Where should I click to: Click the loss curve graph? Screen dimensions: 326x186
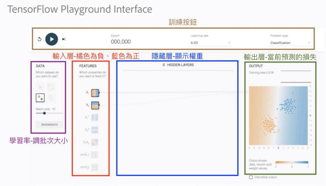[x=296, y=77]
